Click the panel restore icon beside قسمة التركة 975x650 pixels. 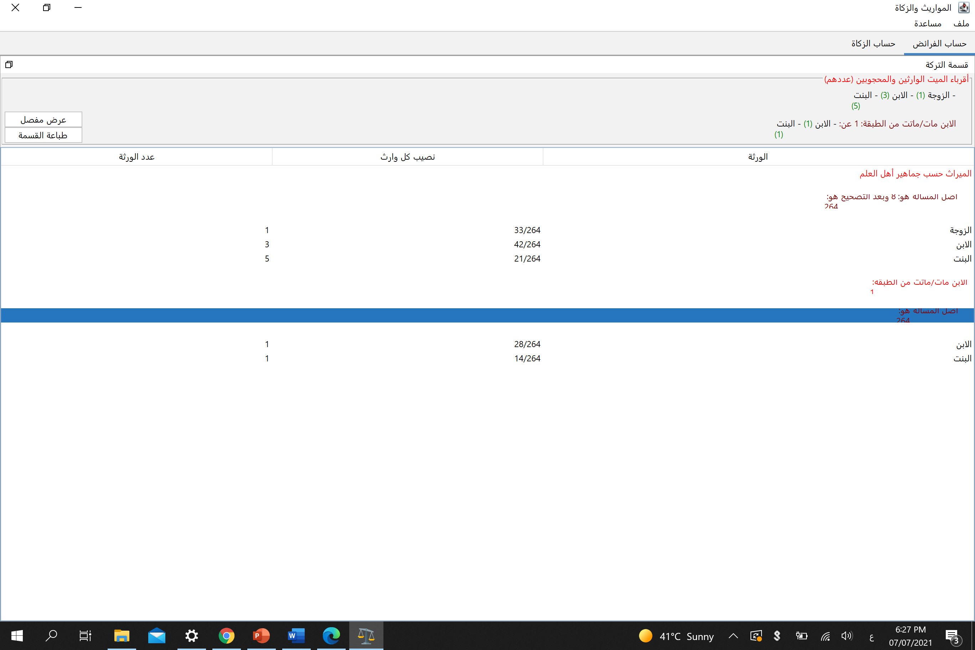[x=9, y=64]
